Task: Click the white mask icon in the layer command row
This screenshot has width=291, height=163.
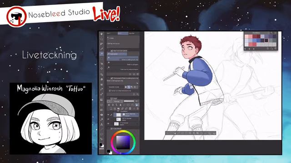Action: (130, 109)
